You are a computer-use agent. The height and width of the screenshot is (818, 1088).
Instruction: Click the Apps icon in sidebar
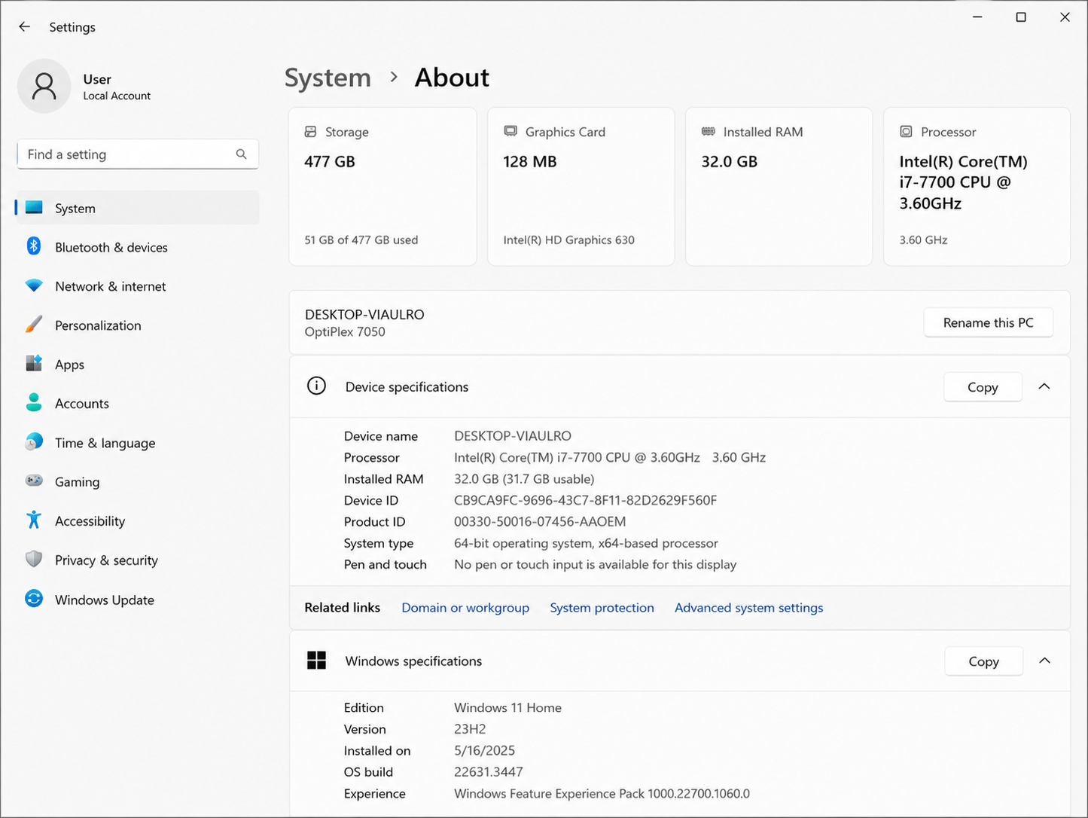[34, 364]
